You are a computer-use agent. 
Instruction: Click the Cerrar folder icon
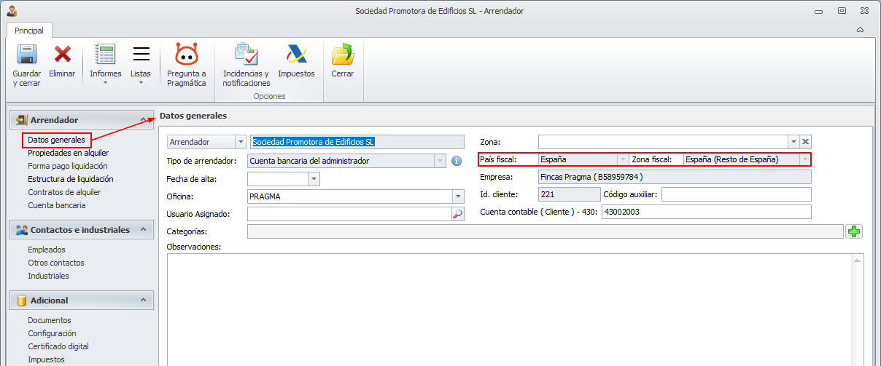coord(342,55)
